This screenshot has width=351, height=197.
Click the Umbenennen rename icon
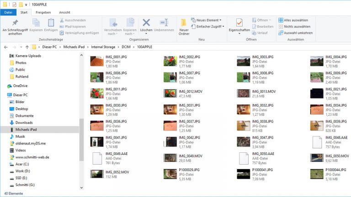pyautogui.click(x=164, y=24)
